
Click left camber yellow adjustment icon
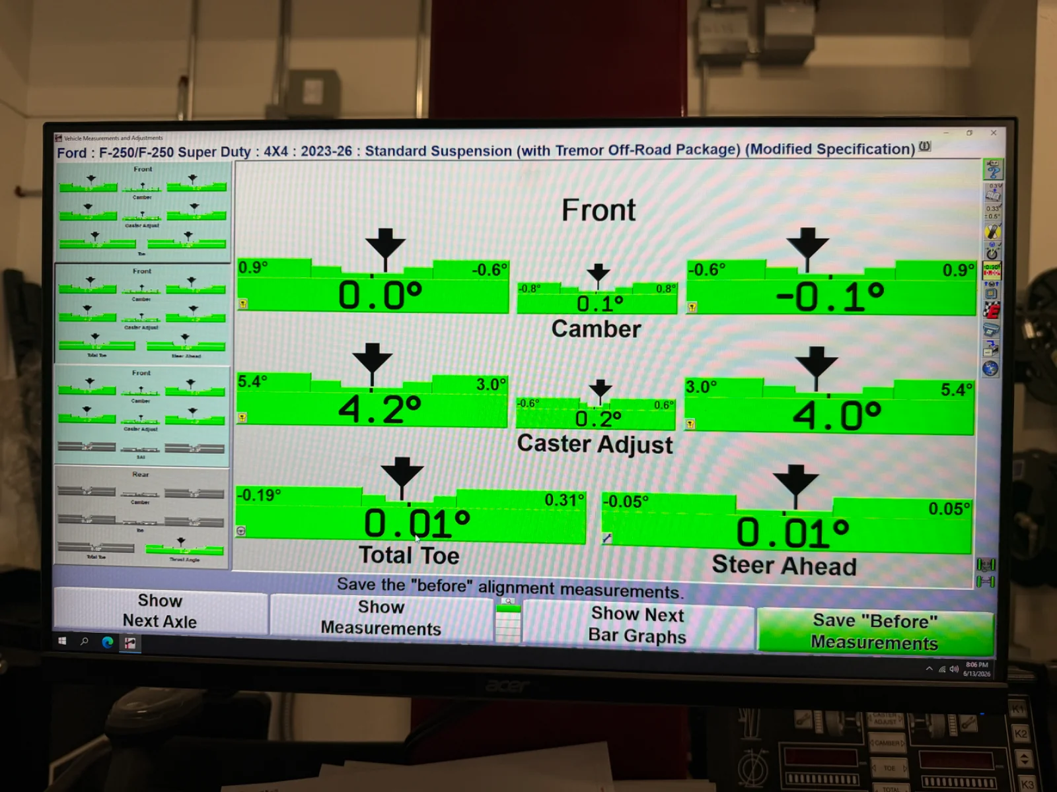click(243, 304)
